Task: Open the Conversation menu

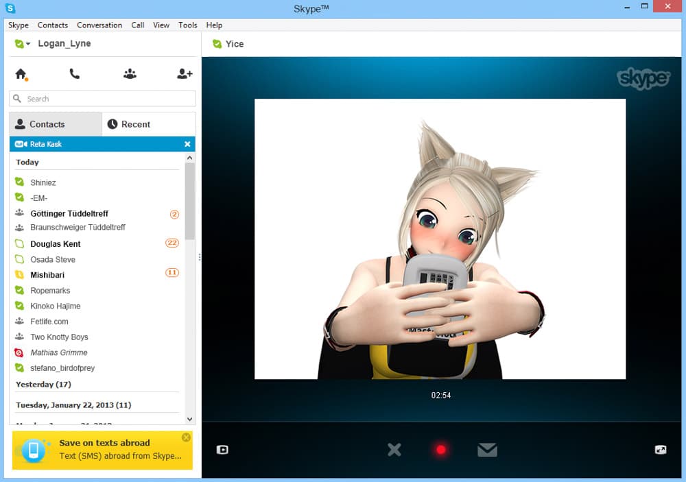Action: tap(99, 25)
